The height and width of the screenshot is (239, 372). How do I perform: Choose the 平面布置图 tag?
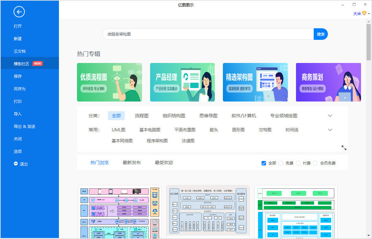click(185, 130)
